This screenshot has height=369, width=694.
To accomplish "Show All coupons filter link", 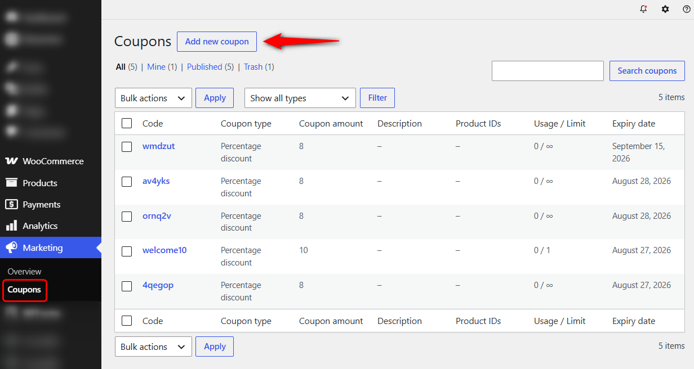I will [121, 67].
